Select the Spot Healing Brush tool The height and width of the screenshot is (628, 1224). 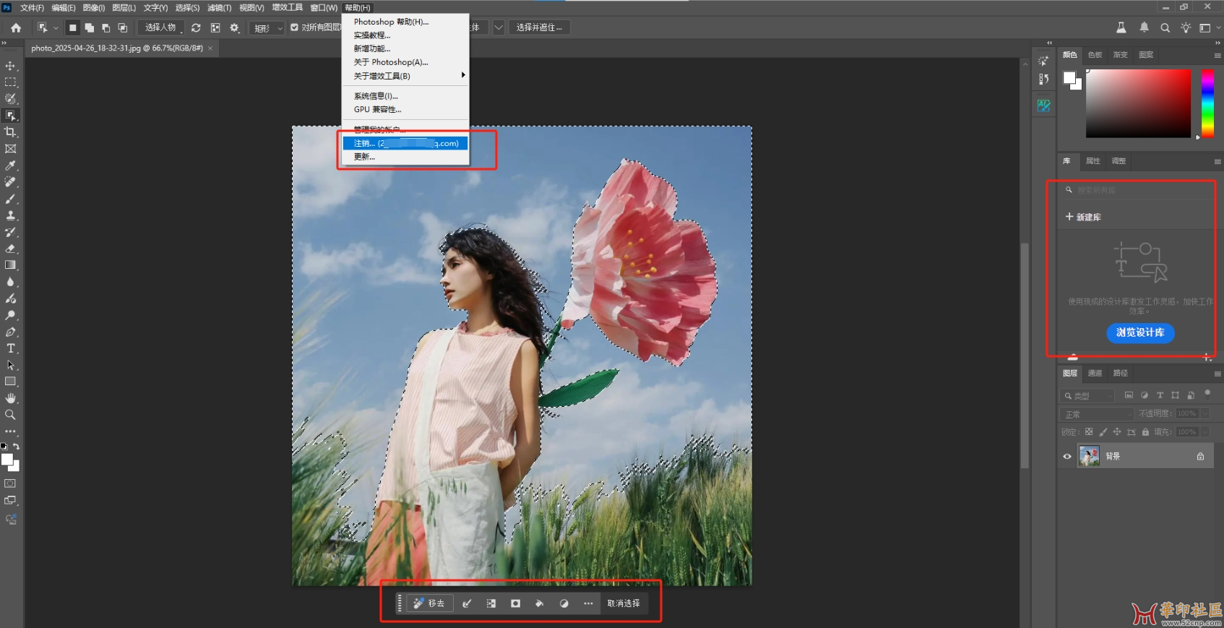coord(10,182)
